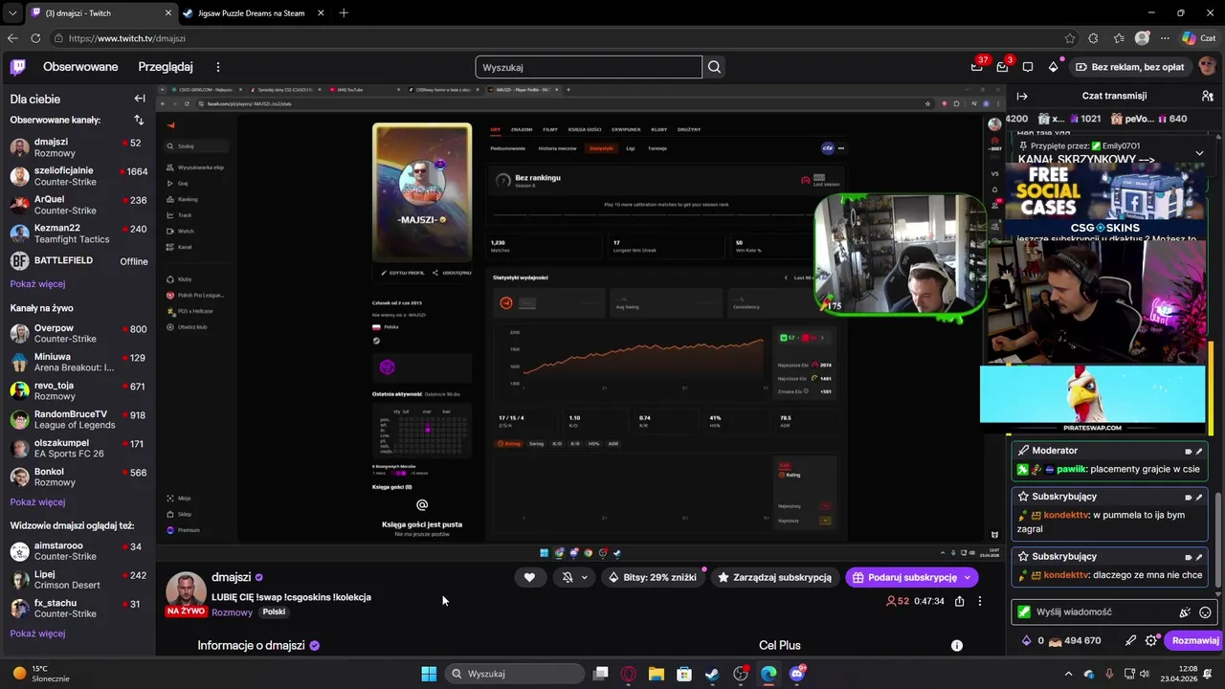The width and height of the screenshot is (1225, 689).
Task: Click the Rozmawiaj chat send button
Action: click(1194, 641)
